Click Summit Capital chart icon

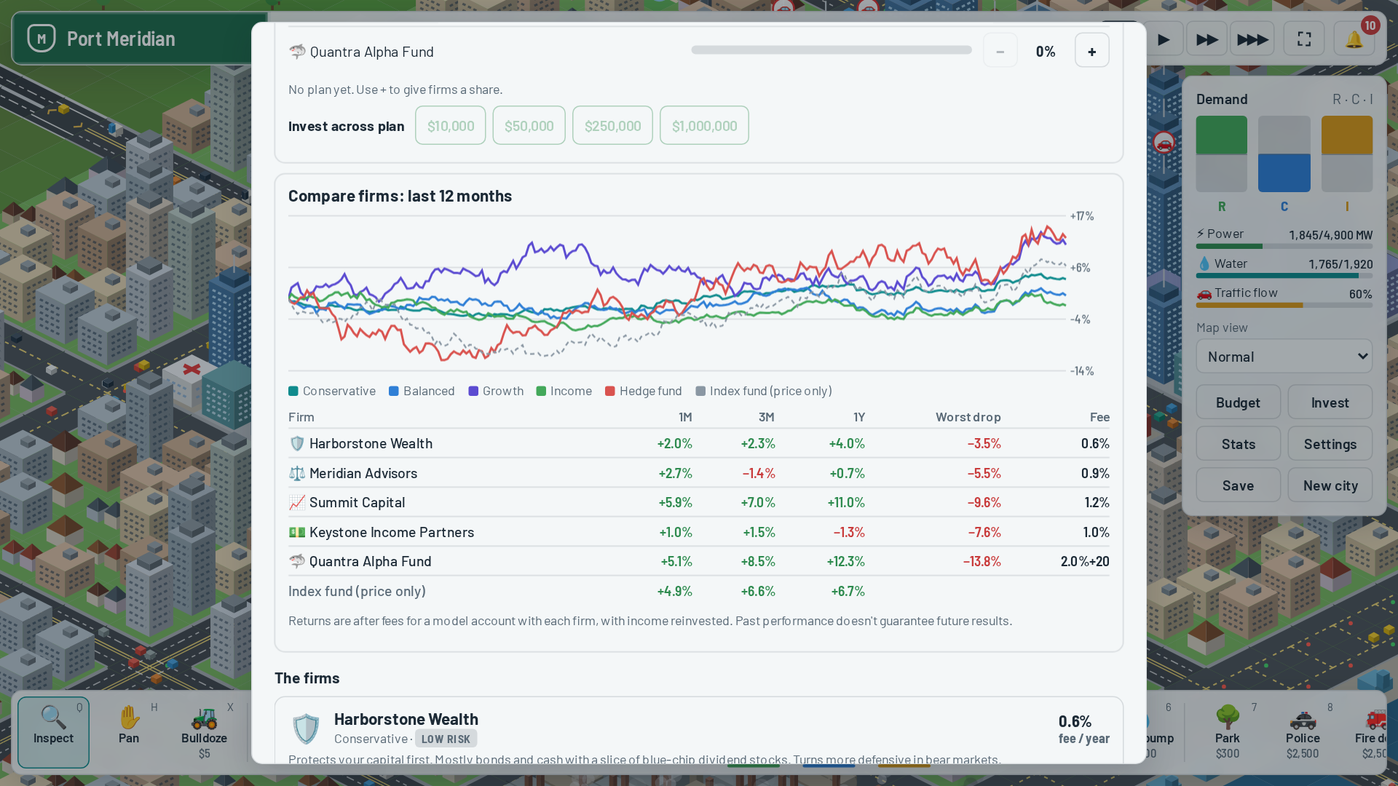tap(297, 503)
